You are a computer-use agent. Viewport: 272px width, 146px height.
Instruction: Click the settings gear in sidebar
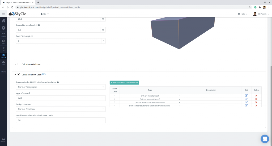pos(3,28)
